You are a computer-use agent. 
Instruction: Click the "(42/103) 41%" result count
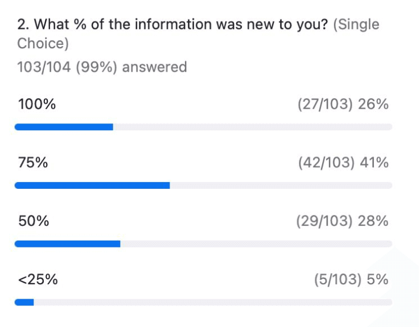[343, 163]
